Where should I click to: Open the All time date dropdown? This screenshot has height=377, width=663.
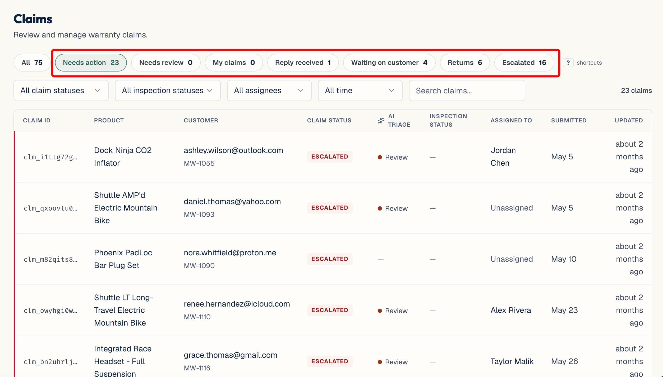click(x=360, y=90)
